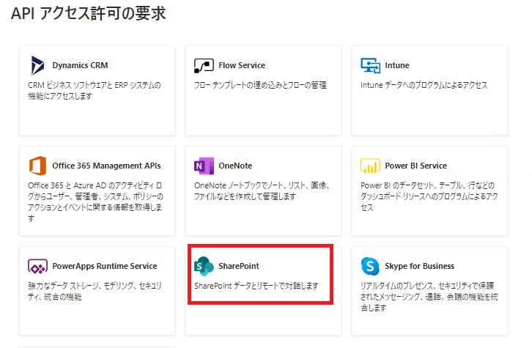Click description "強力なデータ ストレージ、モデリング"
The height and width of the screenshot is (348, 532).
95,292
